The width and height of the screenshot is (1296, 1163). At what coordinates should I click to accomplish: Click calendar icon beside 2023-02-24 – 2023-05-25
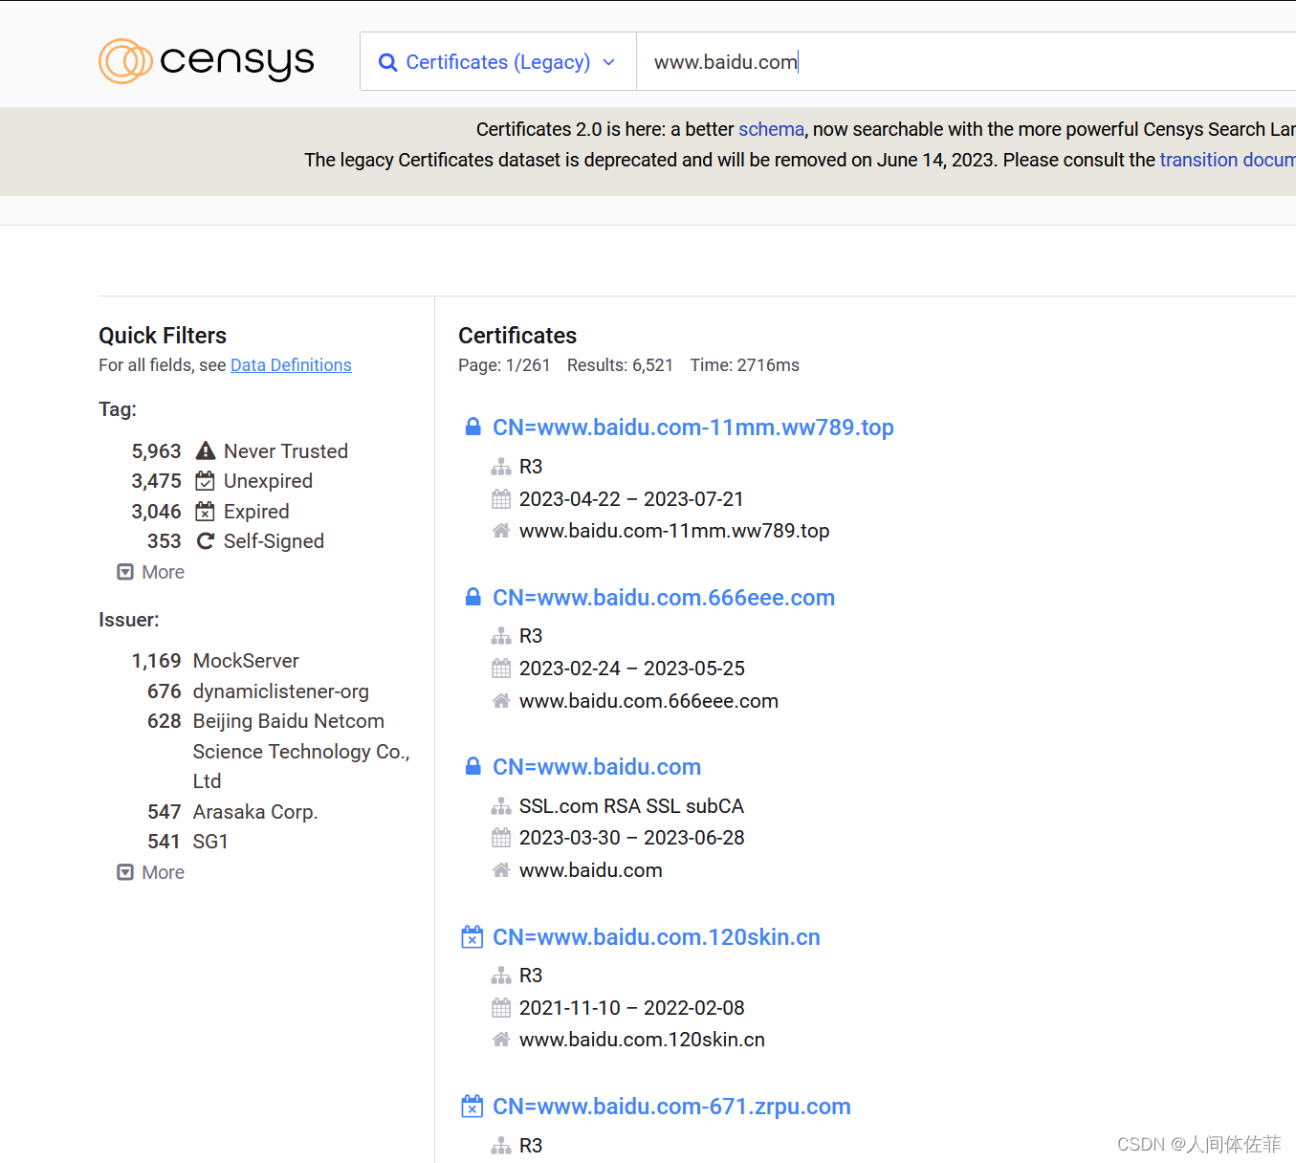[x=501, y=668]
